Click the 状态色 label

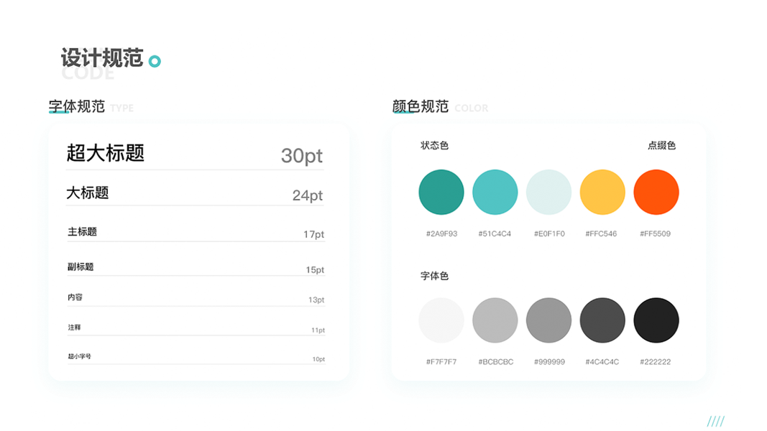tap(434, 145)
